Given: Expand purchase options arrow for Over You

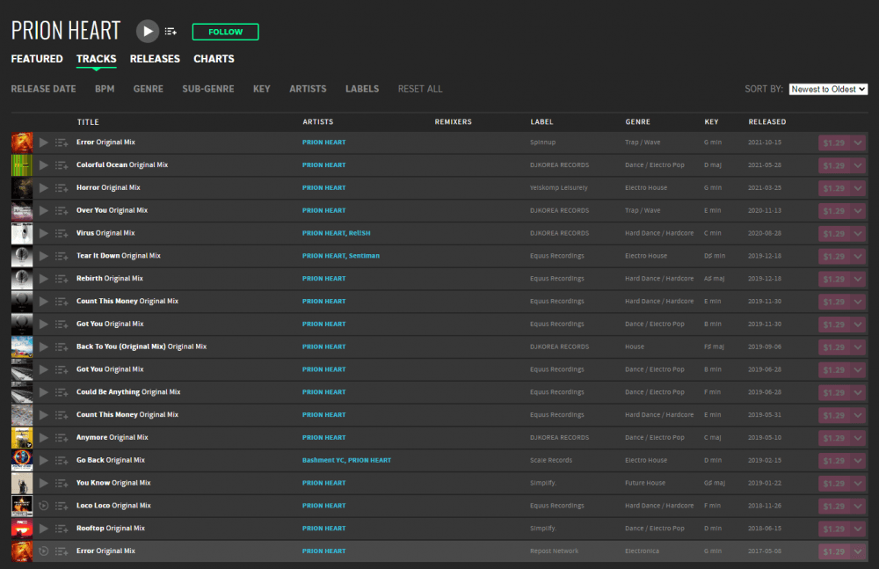Looking at the screenshot, I should [858, 211].
